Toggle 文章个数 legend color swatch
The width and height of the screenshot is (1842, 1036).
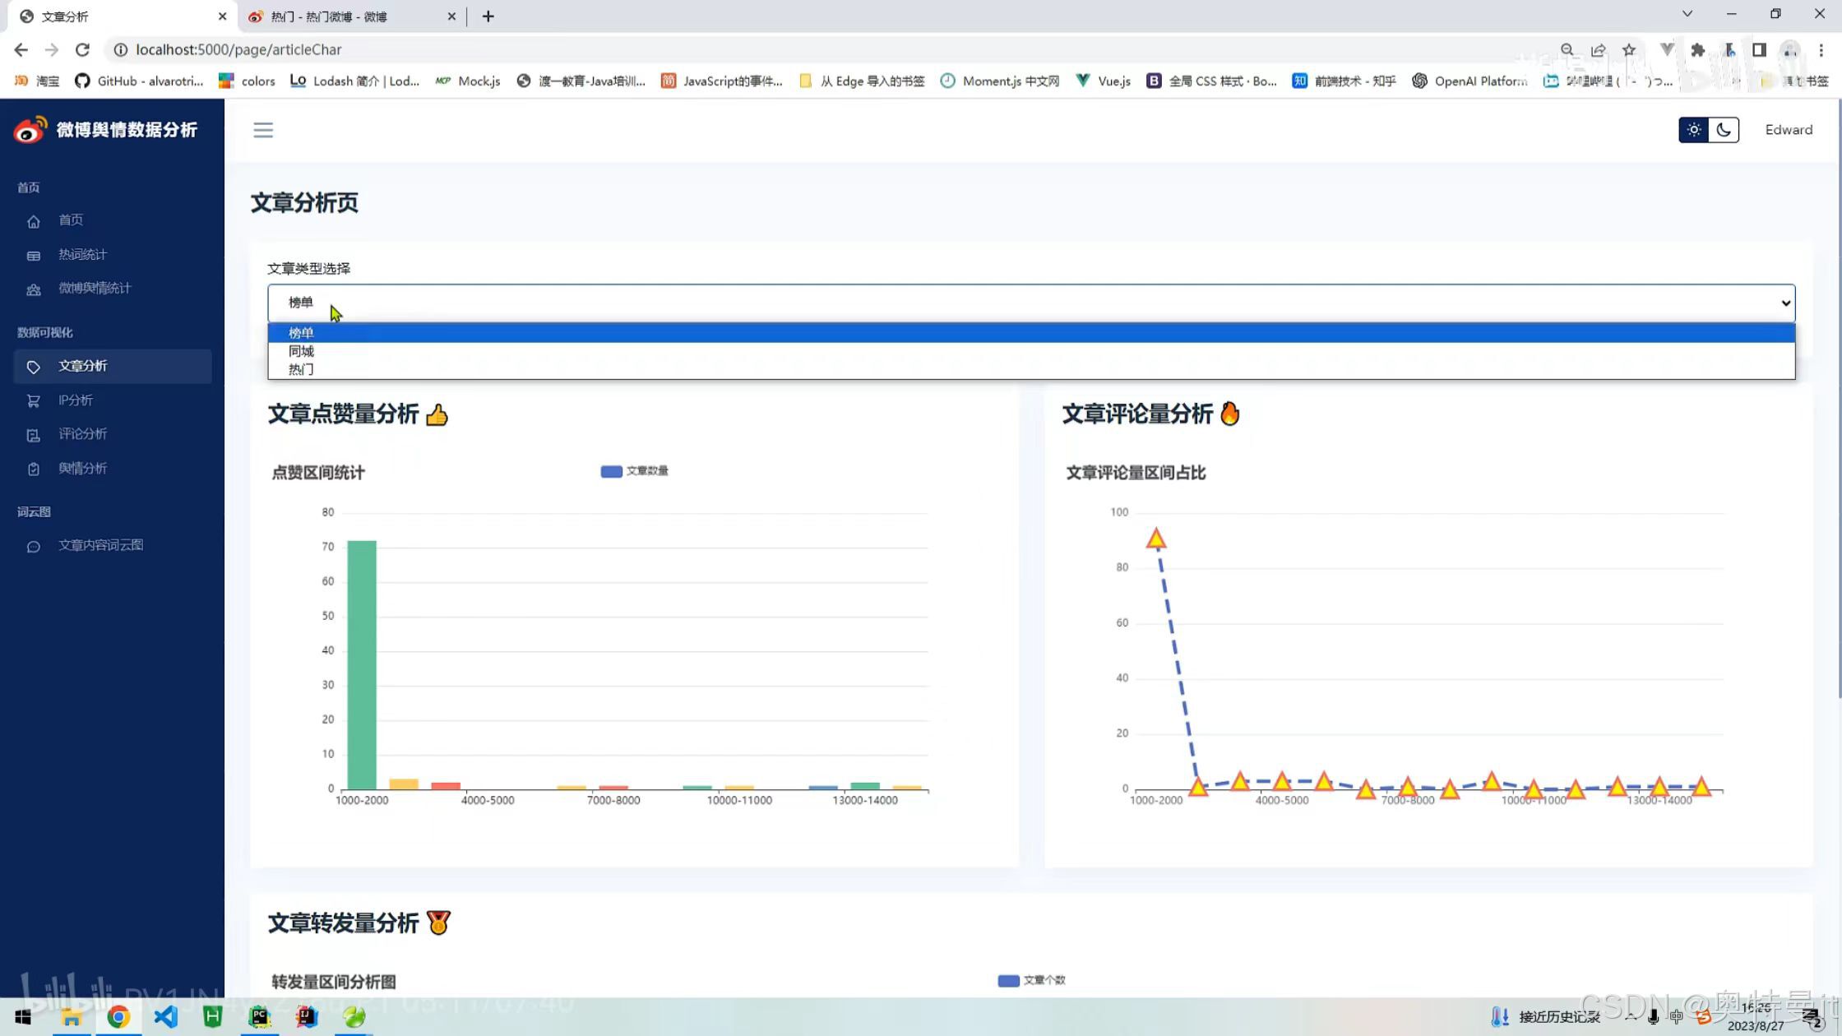1008,980
